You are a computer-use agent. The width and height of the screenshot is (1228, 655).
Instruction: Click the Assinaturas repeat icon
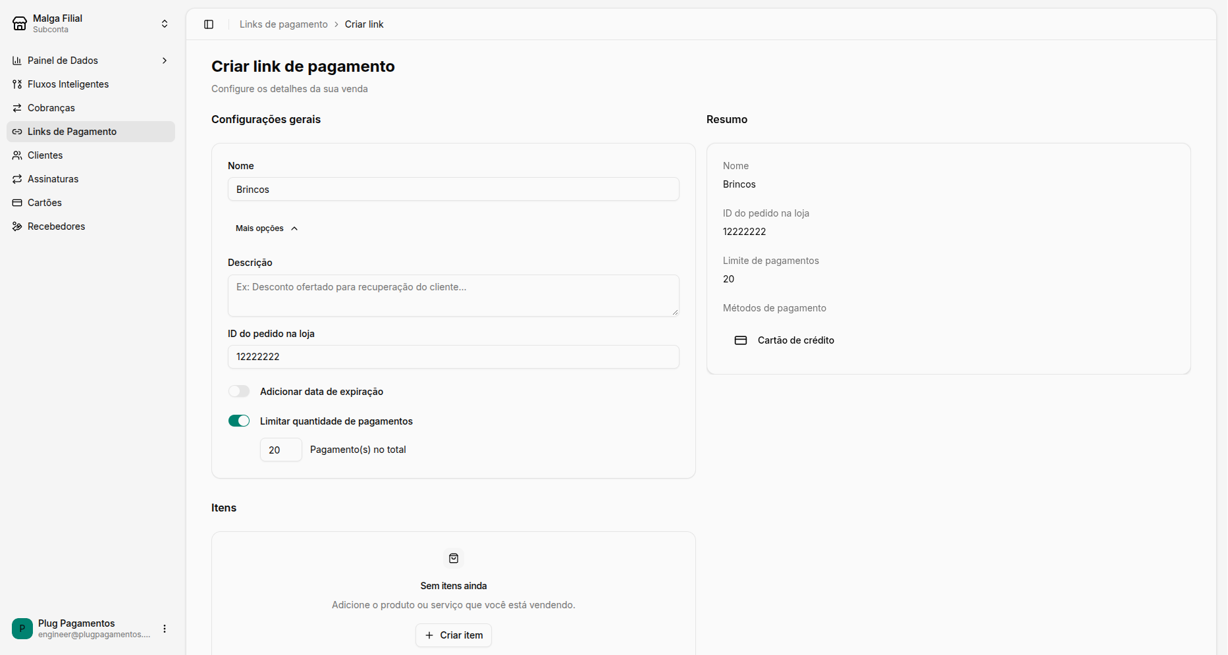[17, 179]
